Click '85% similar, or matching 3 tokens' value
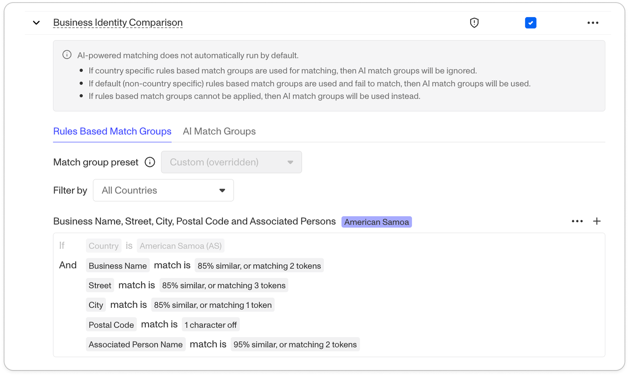Screen dimensions: 629x376 click(224, 285)
